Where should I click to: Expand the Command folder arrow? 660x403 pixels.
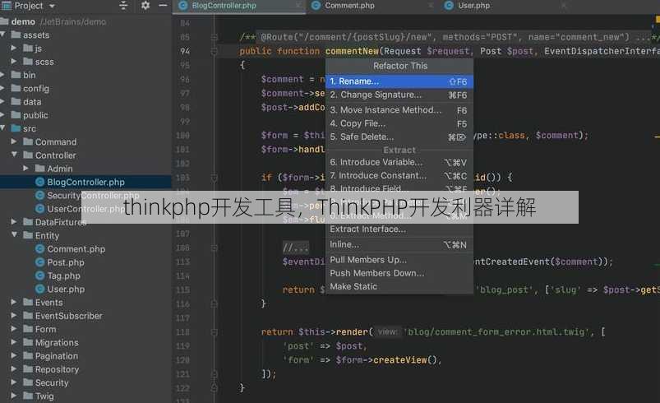point(14,141)
